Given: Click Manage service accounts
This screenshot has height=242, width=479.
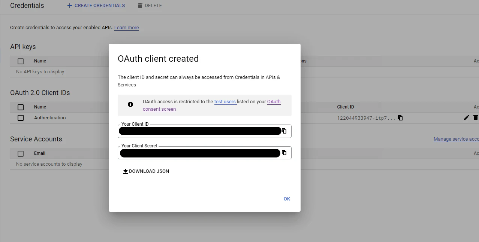Looking at the screenshot, I should (456, 139).
